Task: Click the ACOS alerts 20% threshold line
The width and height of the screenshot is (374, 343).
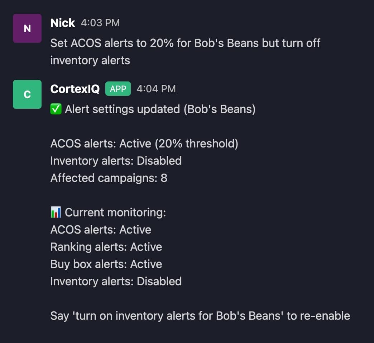Action: tap(144, 144)
